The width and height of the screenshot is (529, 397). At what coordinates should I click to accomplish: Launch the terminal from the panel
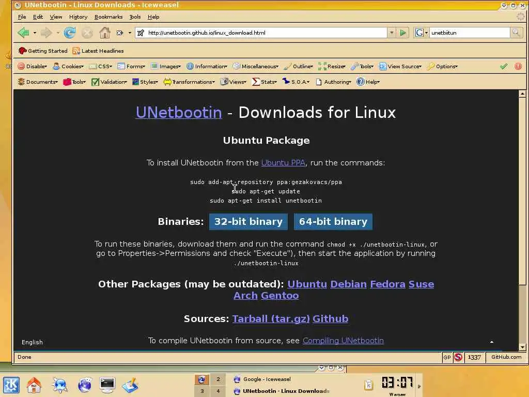click(107, 385)
